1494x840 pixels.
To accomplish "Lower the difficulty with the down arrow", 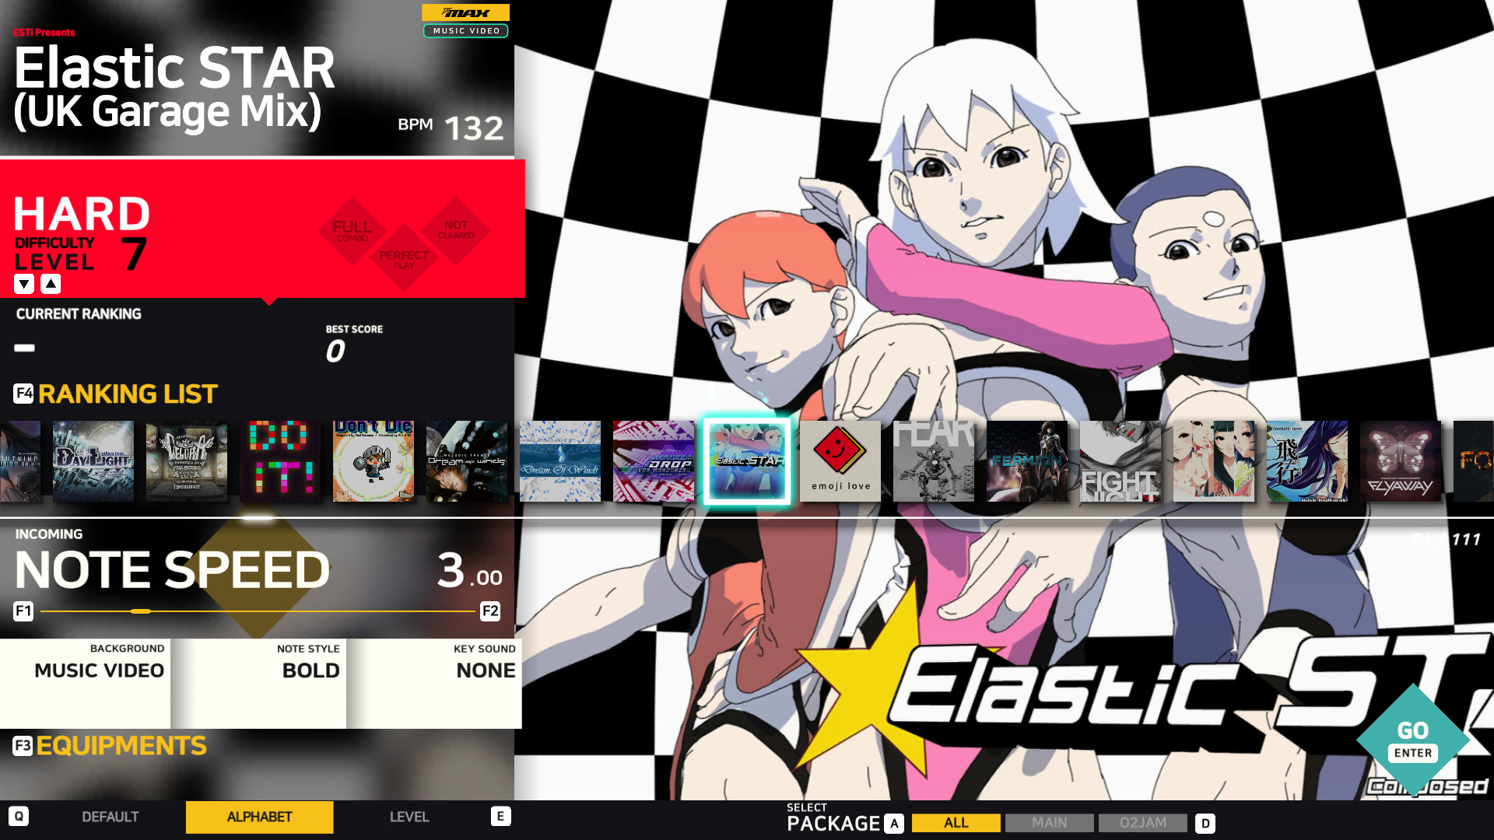I will 23,283.
